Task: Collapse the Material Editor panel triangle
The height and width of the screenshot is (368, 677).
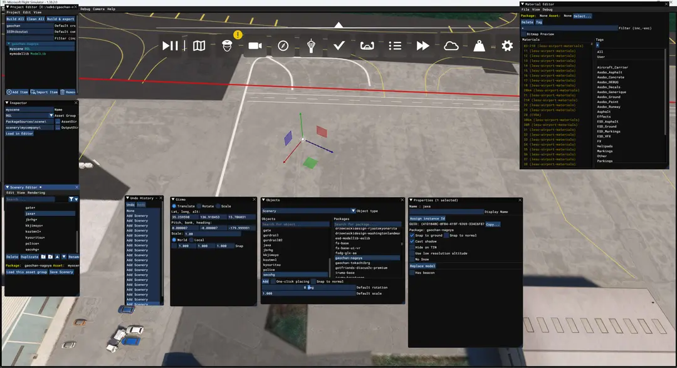Action: (x=522, y=4)
